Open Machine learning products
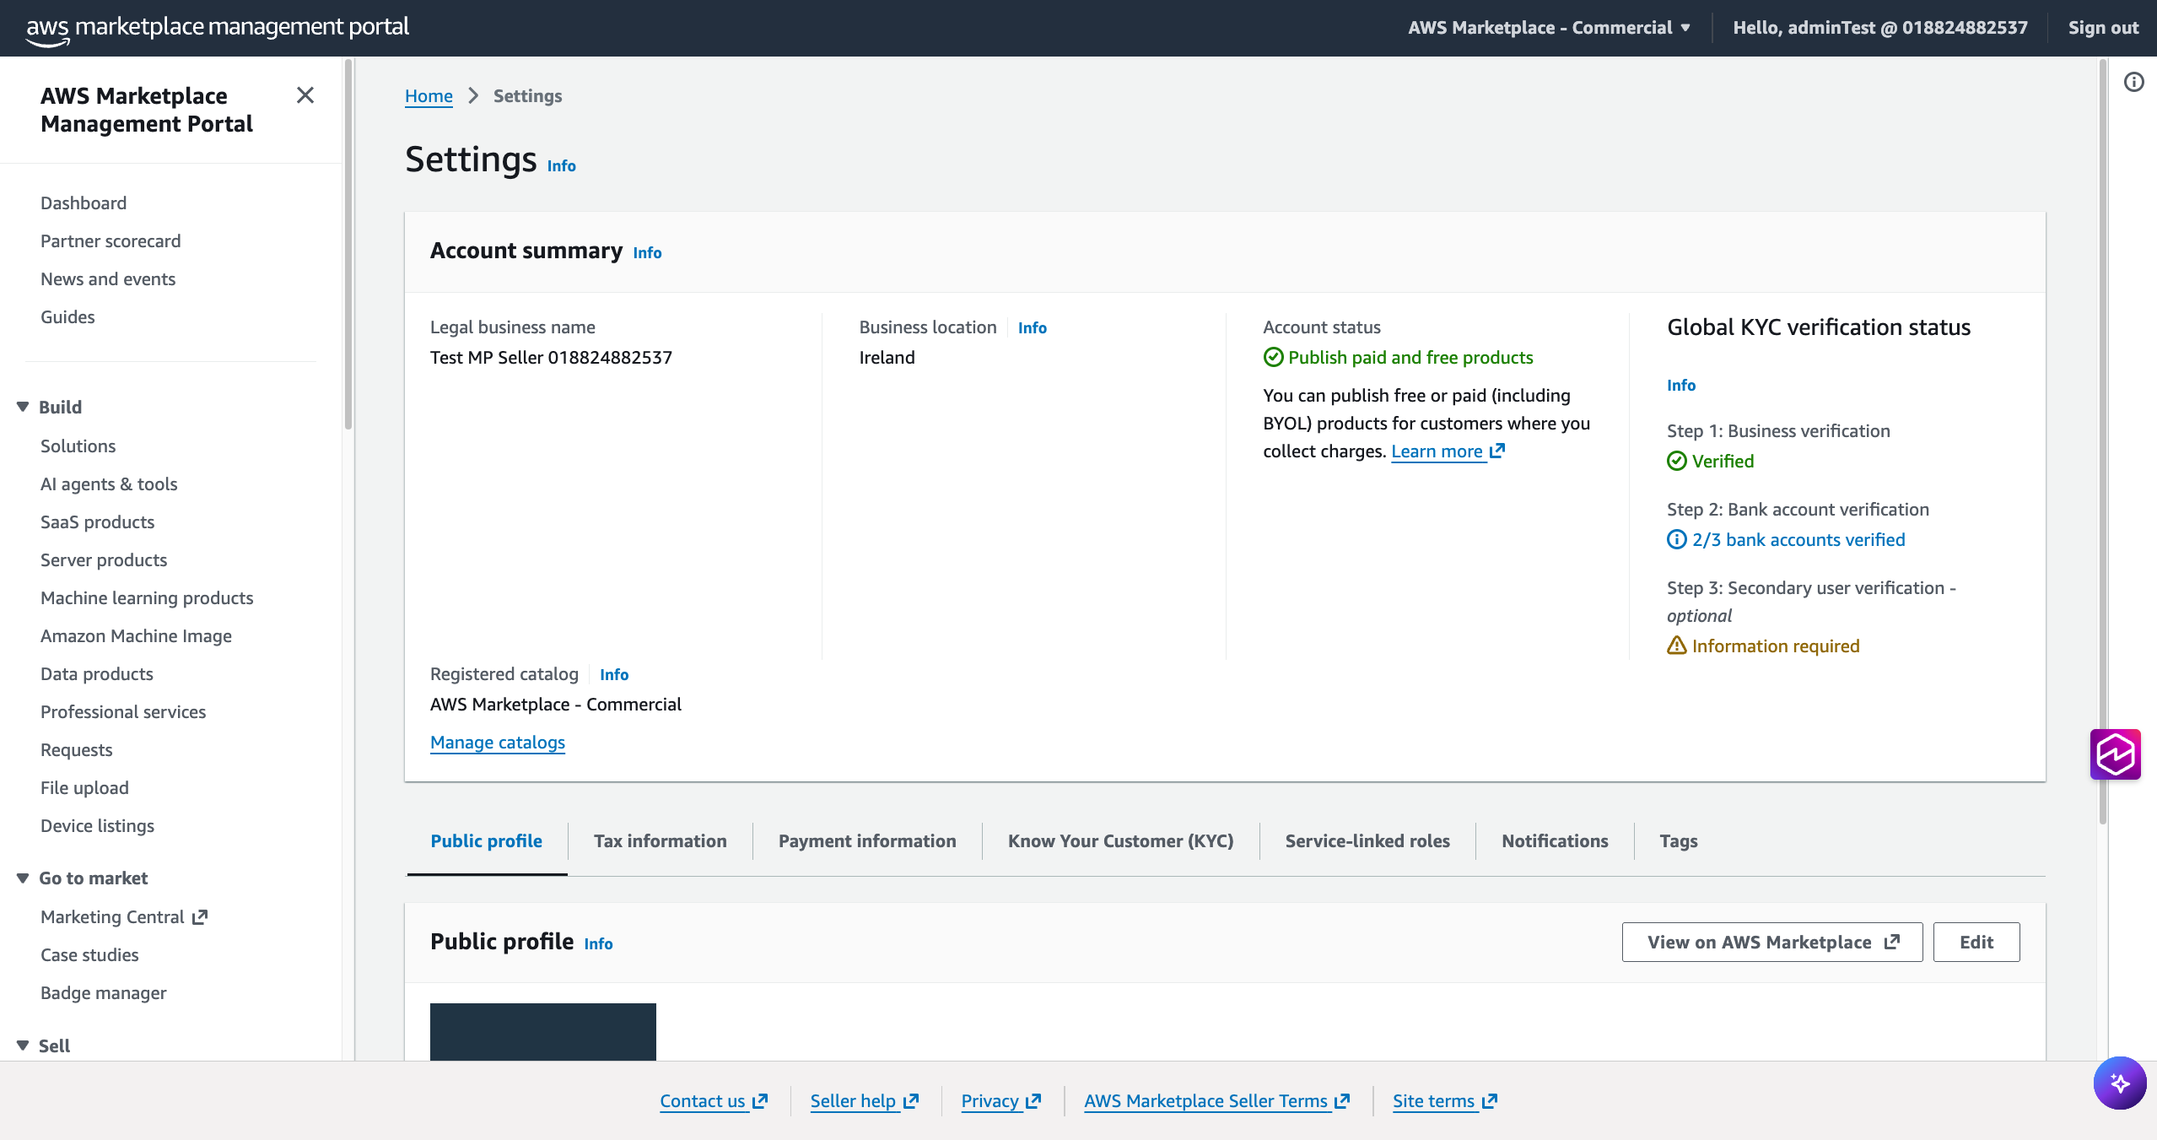Screen dimensions: 2157x1140 [147, 597]
